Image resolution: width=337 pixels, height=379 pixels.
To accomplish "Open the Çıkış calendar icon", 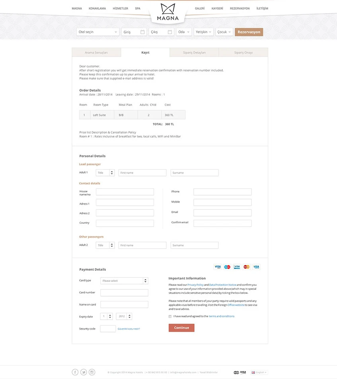I will [x=170, y=32].
